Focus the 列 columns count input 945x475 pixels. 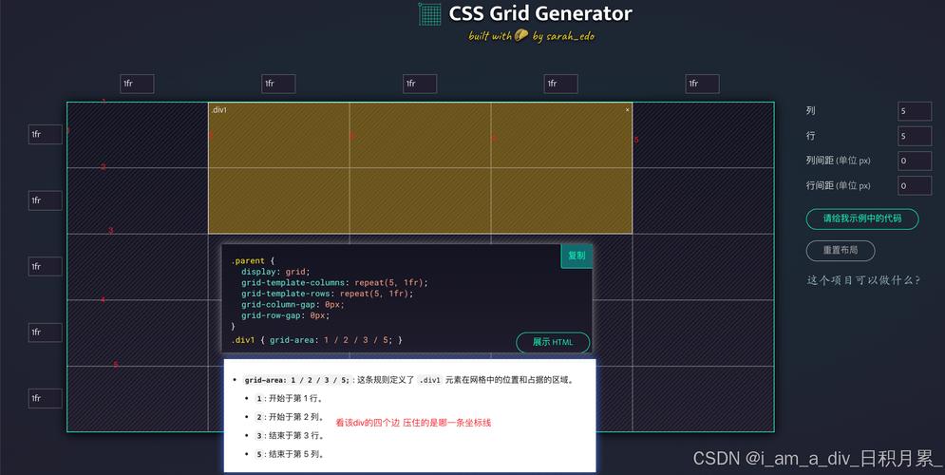click(x=915, y=111)
